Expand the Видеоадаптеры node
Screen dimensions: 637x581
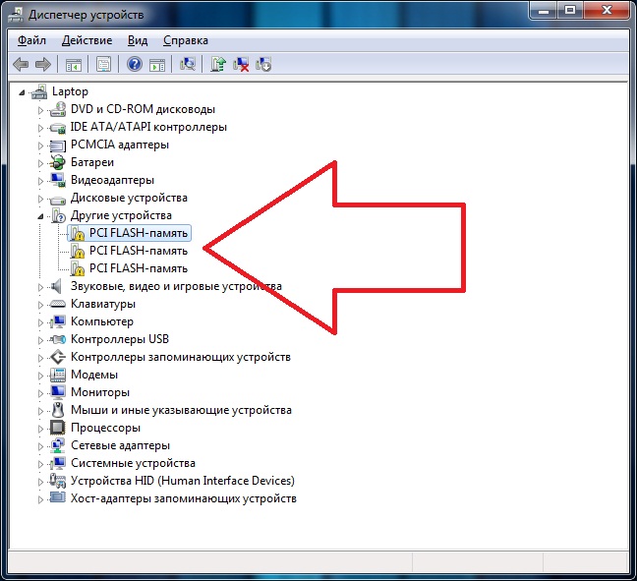(x=40, y=181)
